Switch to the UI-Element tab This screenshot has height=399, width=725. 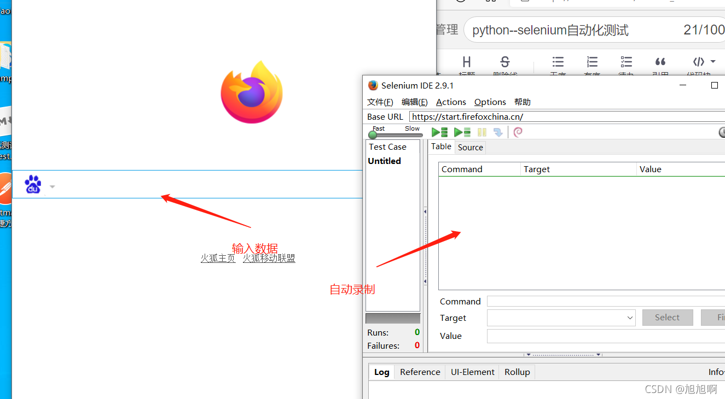[x=473, y=372]
